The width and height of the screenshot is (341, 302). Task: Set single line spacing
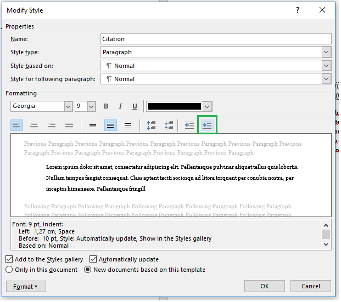93,126
